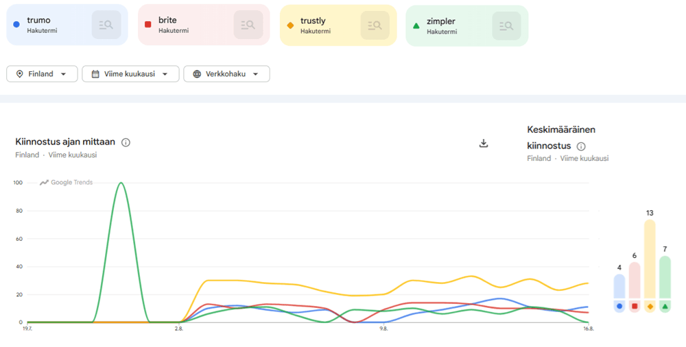
Task: Open info icon next to Kiinnostus ajan mittaan
Action: 126,142
